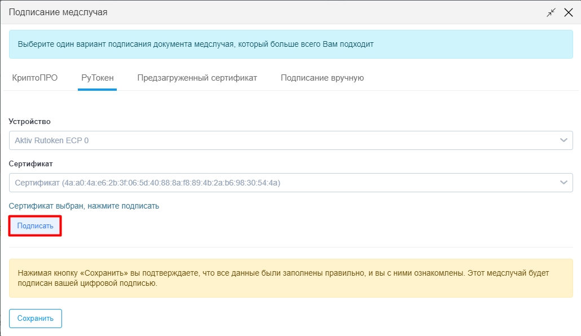Click the Устройство field label
This screenshot has width=581, height=336.
[x=30, y=122]
